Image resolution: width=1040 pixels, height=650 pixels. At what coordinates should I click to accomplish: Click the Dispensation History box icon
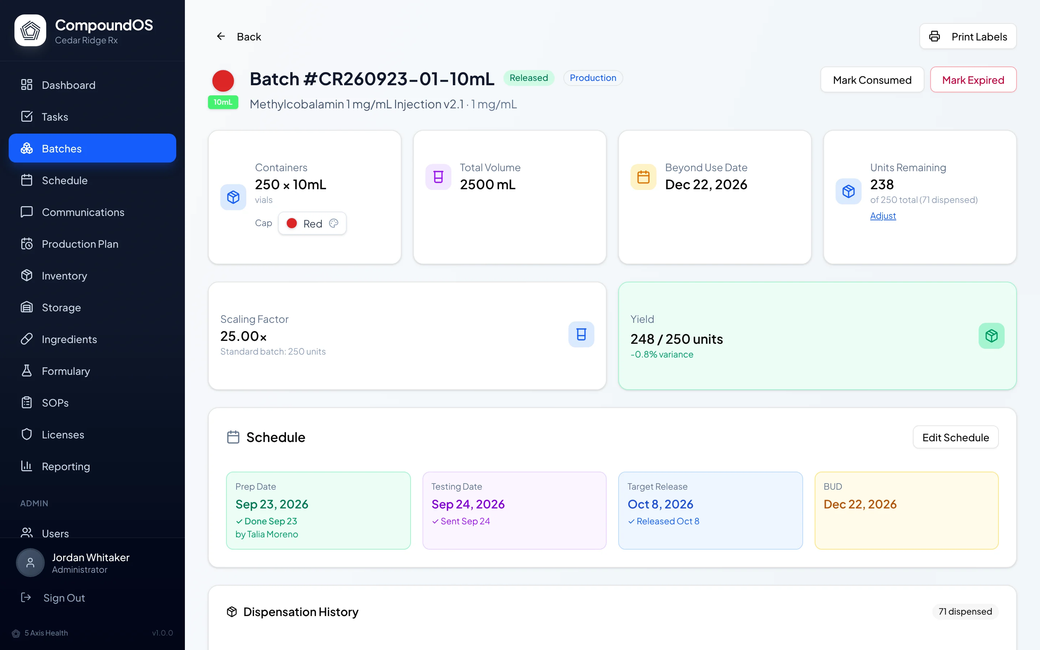(232, 612)
